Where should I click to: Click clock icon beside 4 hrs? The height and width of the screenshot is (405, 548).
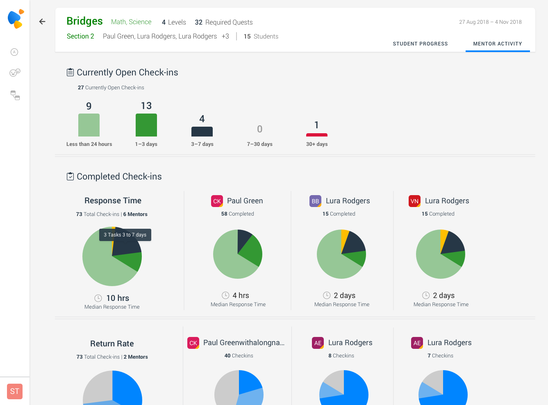click(225, 295)
